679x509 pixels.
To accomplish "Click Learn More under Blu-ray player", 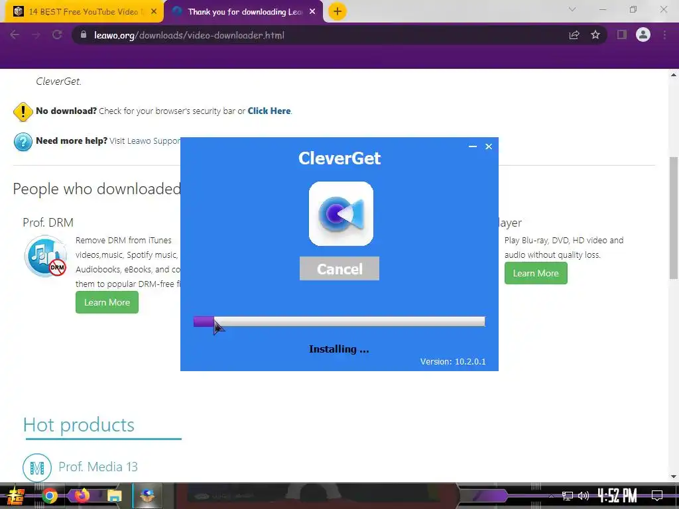I will (536, 273).
